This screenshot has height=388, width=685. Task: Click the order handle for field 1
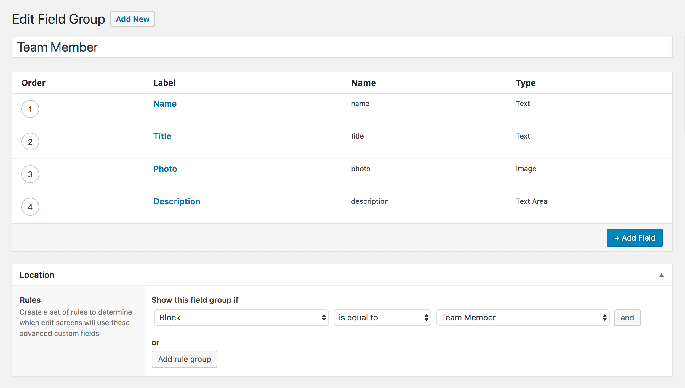[x=30, y=109]
